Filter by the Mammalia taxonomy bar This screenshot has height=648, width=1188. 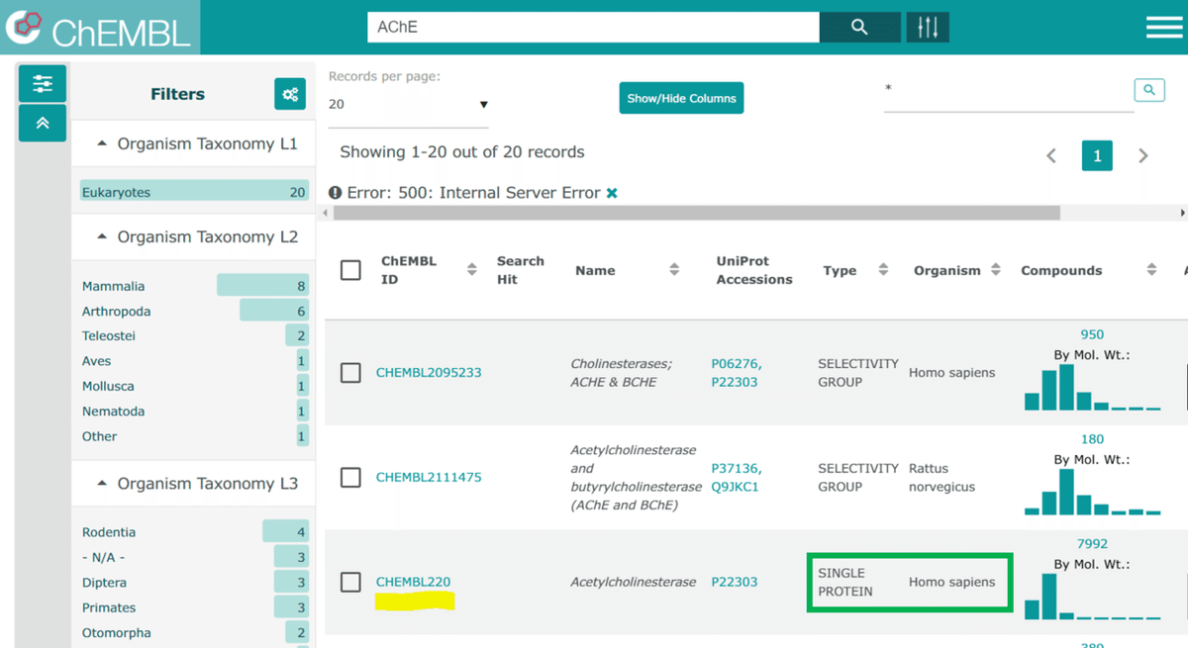[261, 286]
